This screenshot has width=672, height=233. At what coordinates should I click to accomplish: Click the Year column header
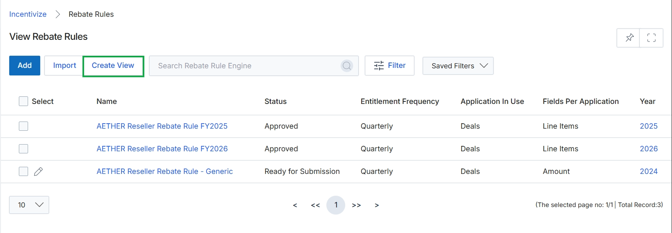648,101
